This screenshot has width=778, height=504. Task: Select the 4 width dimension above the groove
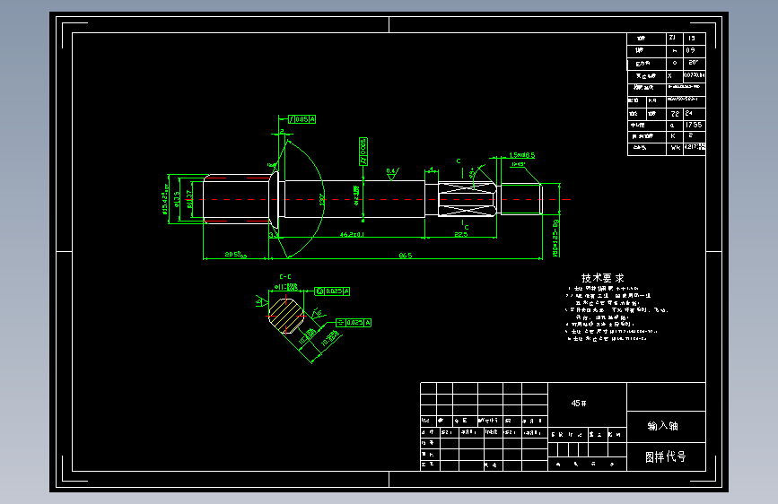(432, 170)
